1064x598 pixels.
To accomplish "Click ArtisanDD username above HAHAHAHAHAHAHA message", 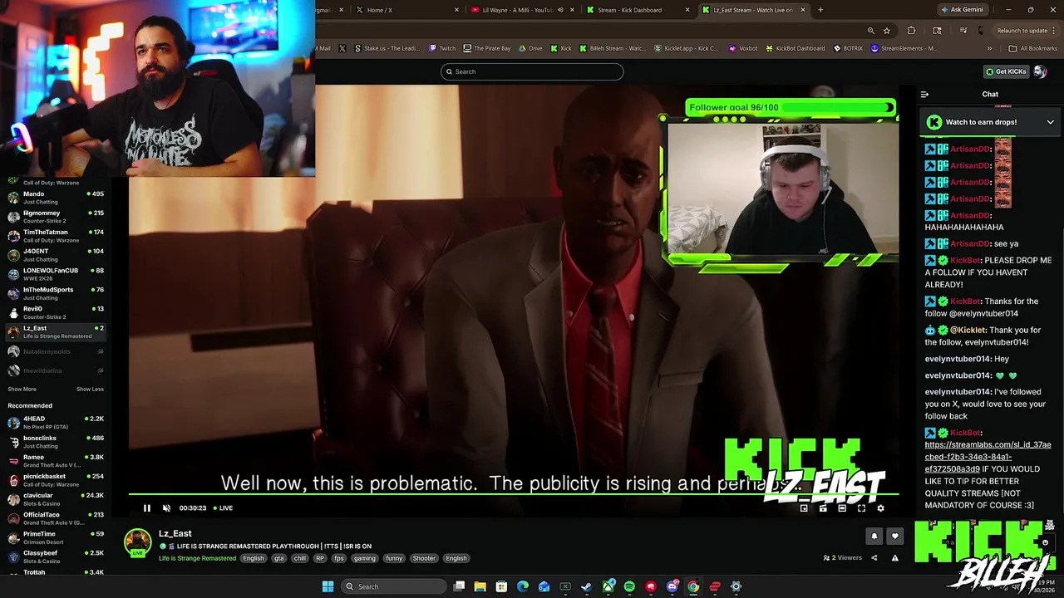I will coord(970,215).
